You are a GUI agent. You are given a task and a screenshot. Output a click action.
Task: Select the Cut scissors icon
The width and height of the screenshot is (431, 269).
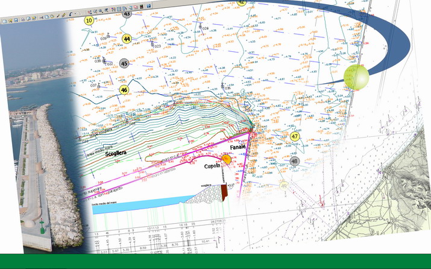pos(42,17)
